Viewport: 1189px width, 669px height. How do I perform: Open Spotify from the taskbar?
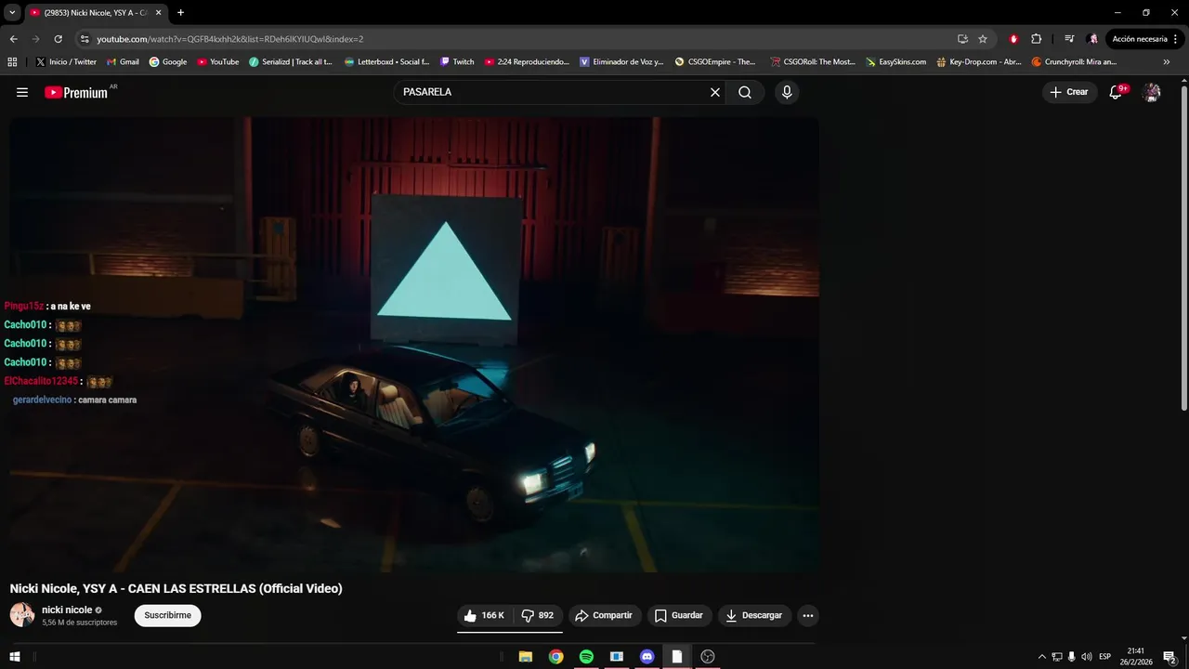(x=586, y=657)
